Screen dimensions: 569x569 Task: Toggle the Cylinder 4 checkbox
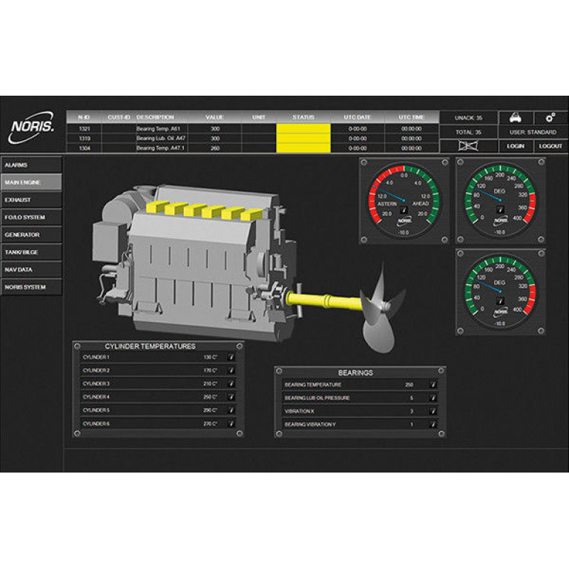point(231,397)
